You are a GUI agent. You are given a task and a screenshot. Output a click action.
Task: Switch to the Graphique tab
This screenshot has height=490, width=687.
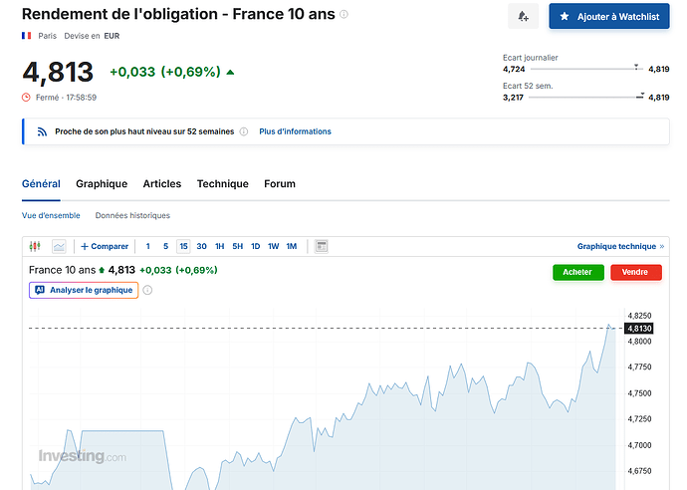102,183
